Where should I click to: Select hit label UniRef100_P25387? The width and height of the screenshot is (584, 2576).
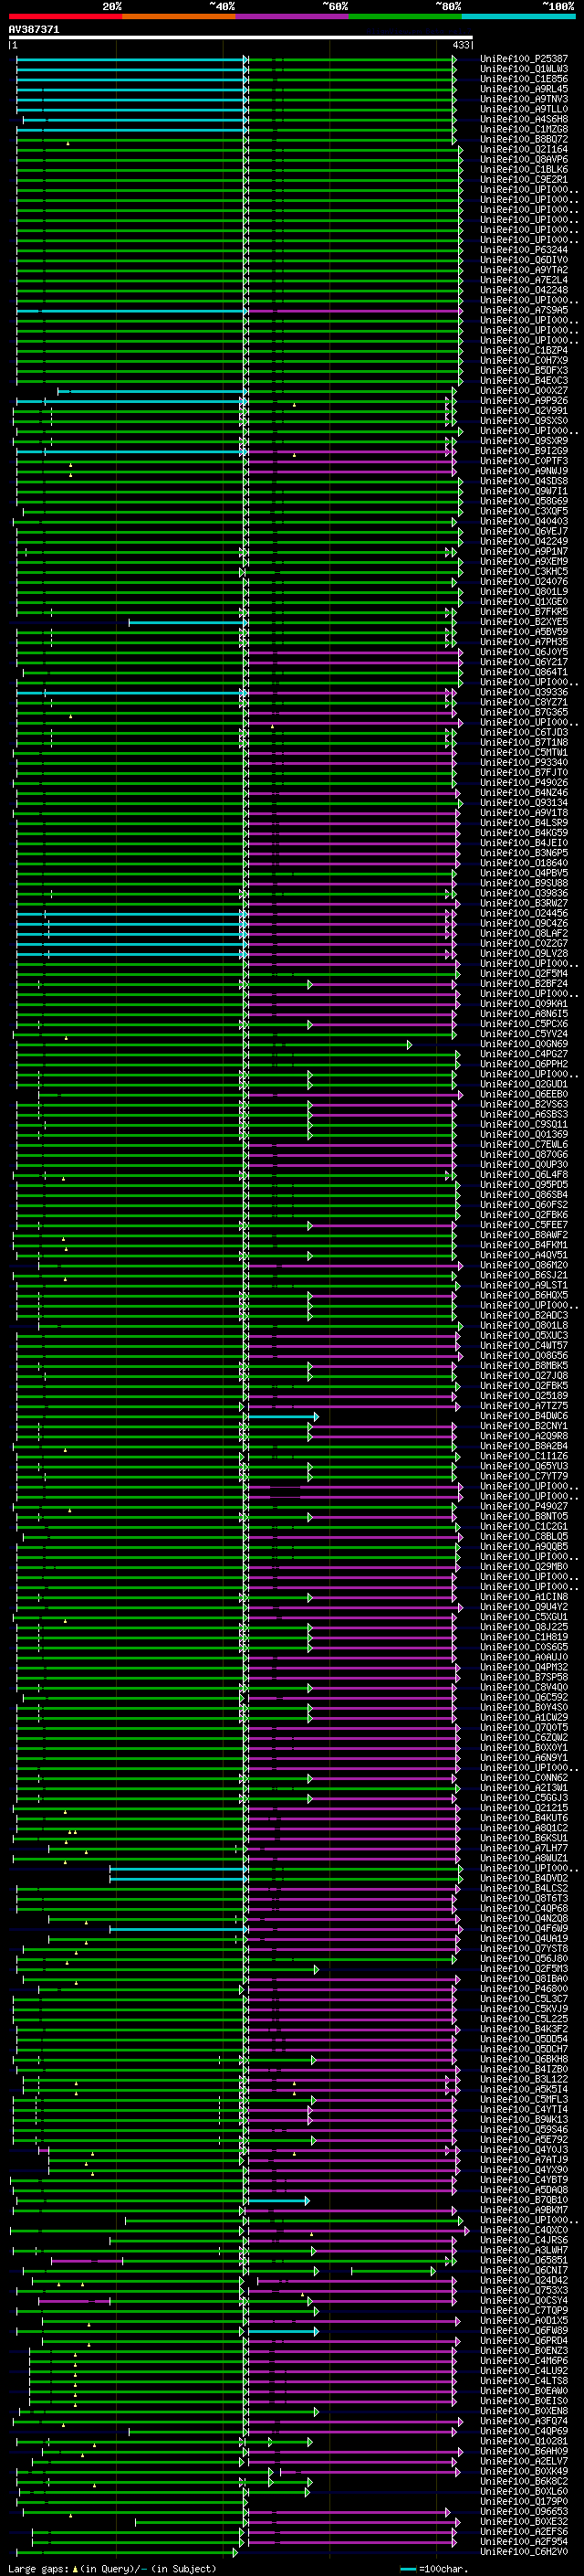pyautogui.click(x=524, y=59)
